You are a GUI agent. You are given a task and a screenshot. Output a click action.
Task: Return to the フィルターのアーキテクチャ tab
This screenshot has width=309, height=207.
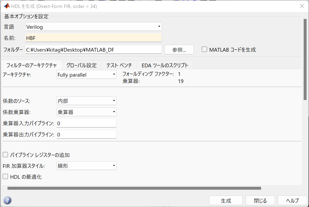pos(32,65)
